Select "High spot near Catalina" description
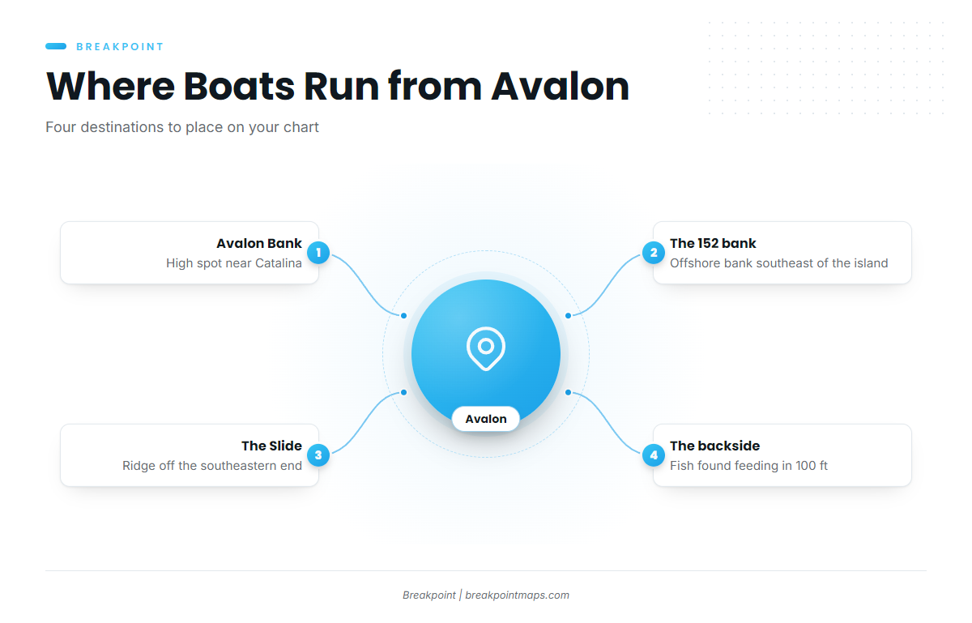The width and height of the screenshot is (972, 623). [234, 263]
